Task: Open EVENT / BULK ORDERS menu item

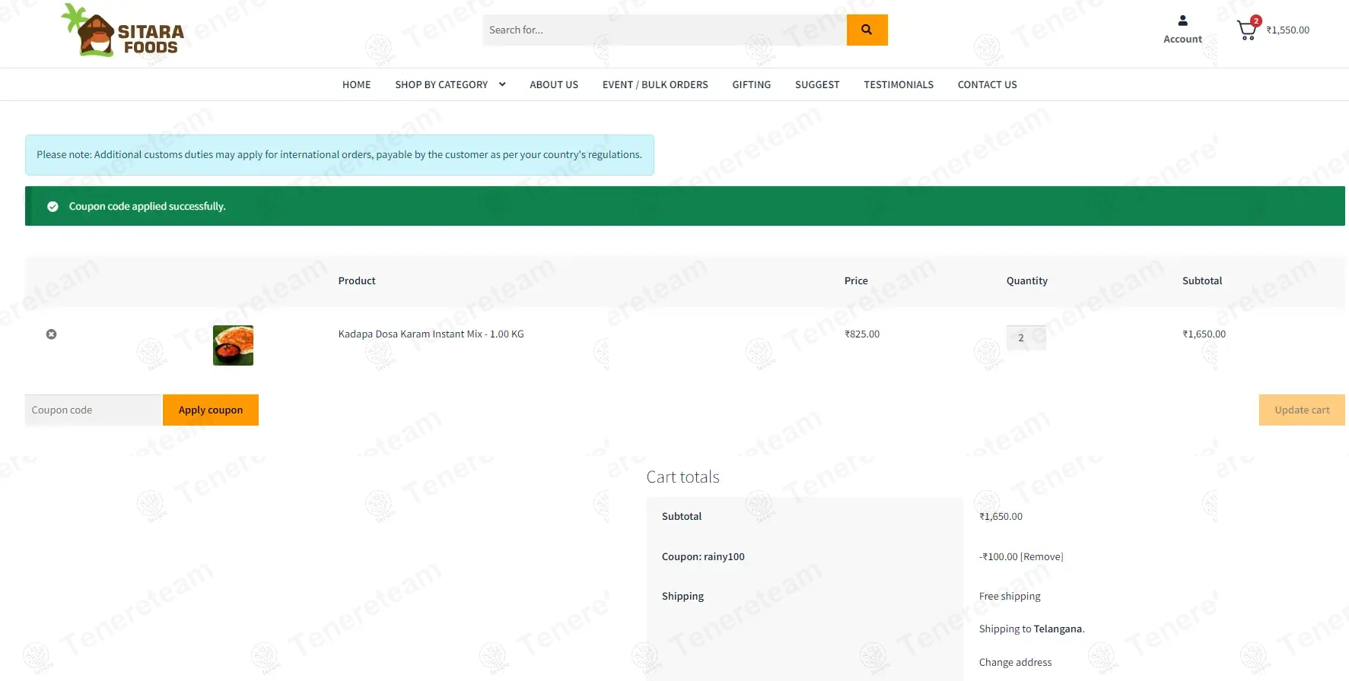Action: [x=655, y=85]
